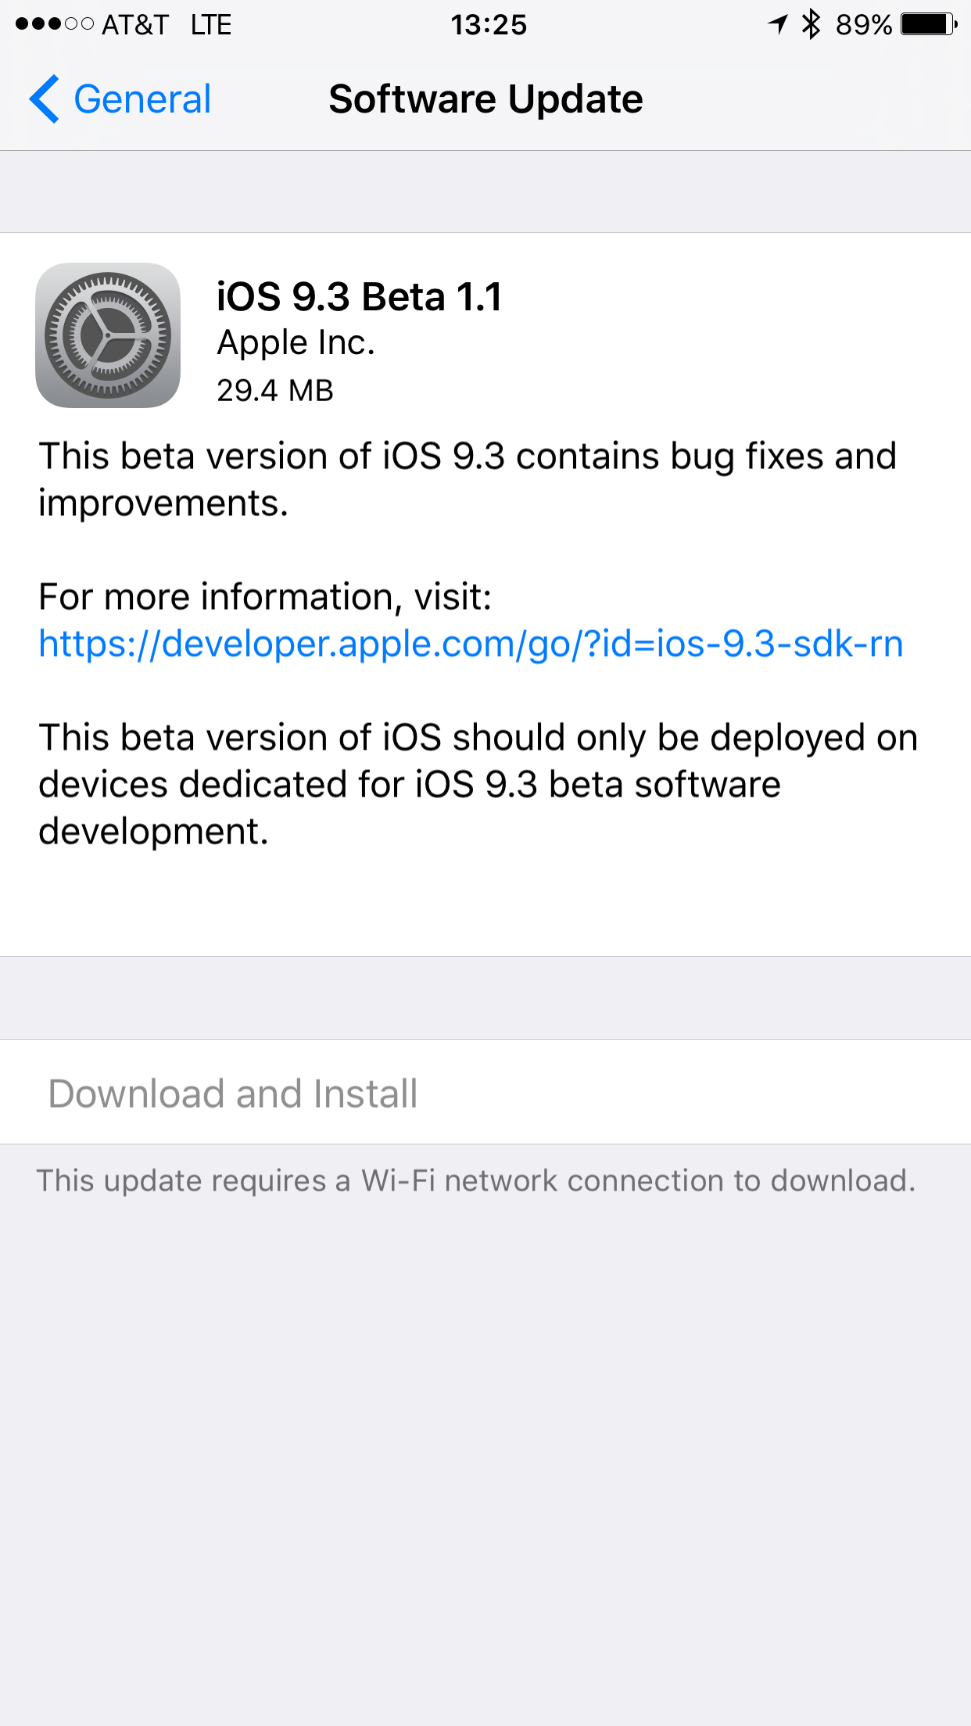
Task: Tap the 89% battery percentage
Action: point(864,25)
